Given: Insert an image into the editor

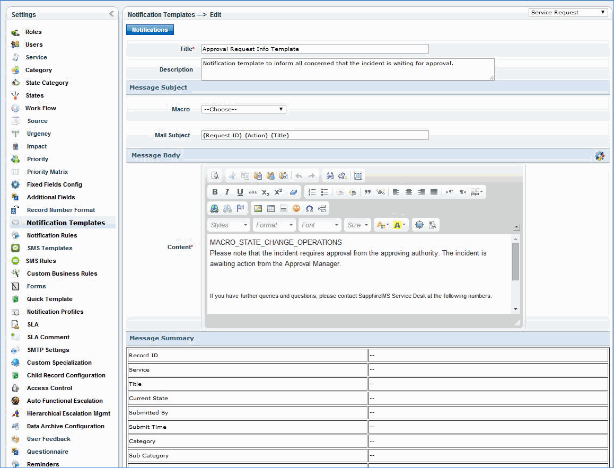Looking at the screenshot, I should (258, 208).
